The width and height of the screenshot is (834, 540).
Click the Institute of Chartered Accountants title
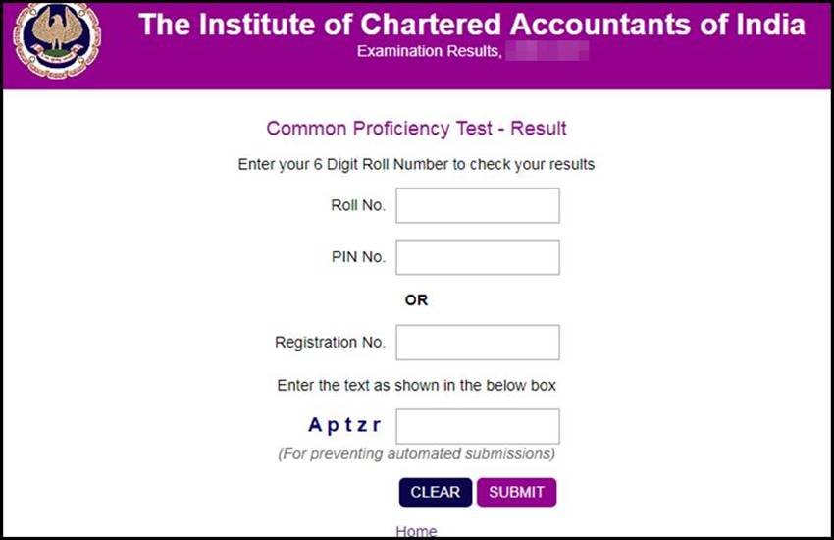point(472,25)
